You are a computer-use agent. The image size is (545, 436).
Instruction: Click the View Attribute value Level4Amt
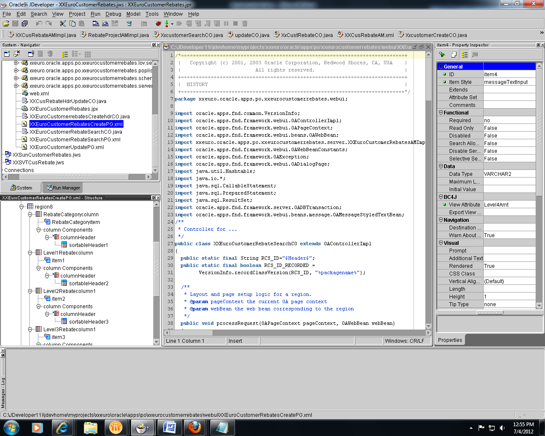click(509, 204)
